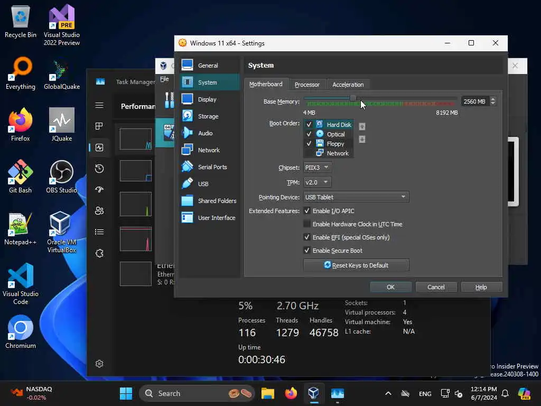Open Windows Start button
This screenshot has width=541, height=406.
126,393
